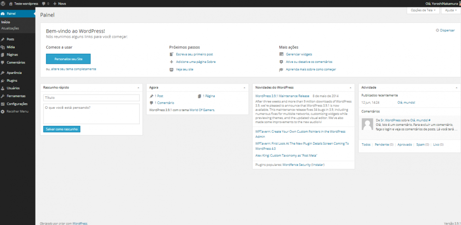Open the comments bubble icon in admin bar
461x225 pixels.
pyautogui.click(x=44, y=3)
